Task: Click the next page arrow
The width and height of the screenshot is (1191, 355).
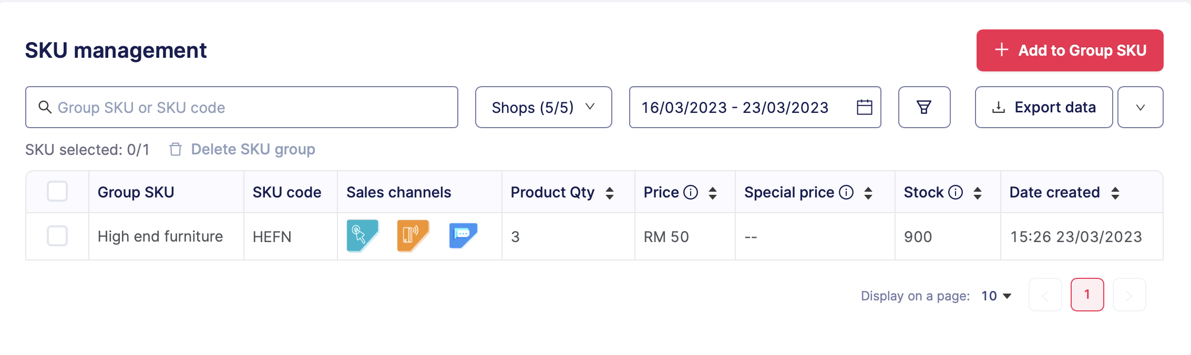Action: pos(1129,295)
